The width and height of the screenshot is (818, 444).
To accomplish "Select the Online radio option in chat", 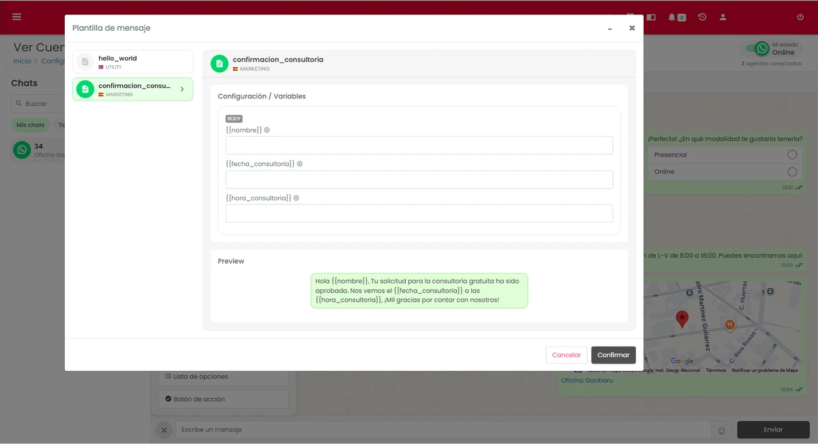I will coord(792,171).
